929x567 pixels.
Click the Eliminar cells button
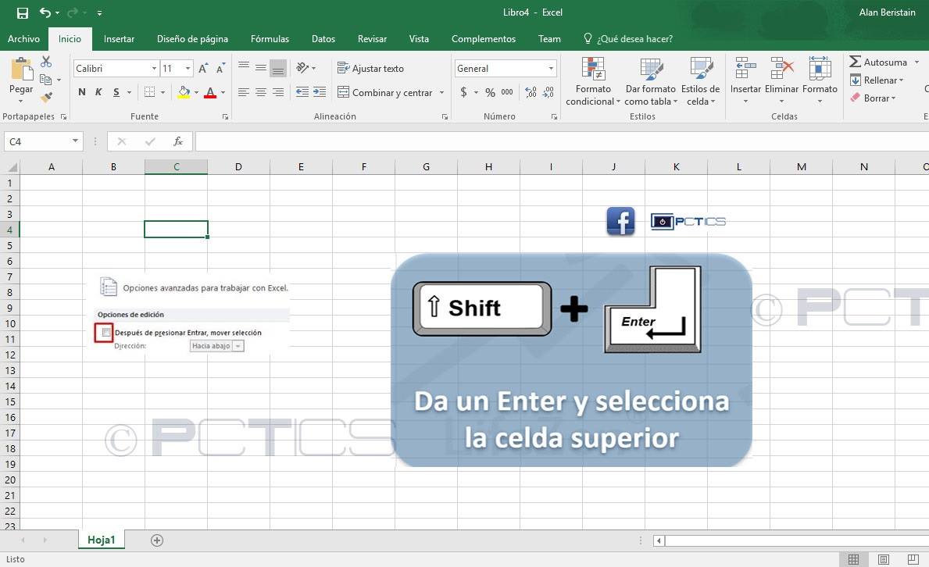pyautogui.click(x=781, y=80)
